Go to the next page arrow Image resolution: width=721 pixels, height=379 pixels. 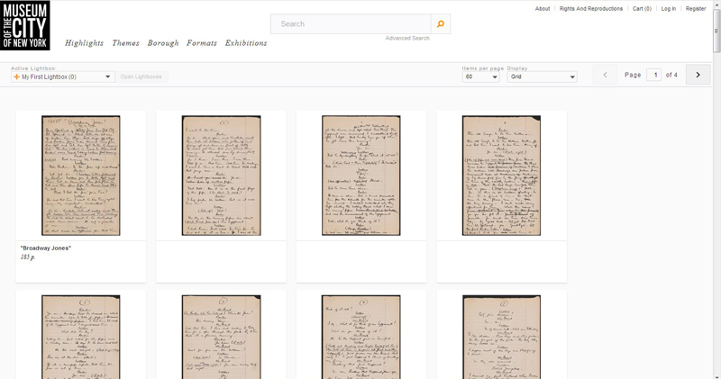point(698,75)
